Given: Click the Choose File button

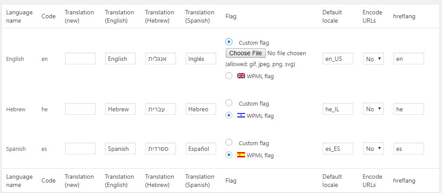Looking at the screenshot, I should (245, 53).
